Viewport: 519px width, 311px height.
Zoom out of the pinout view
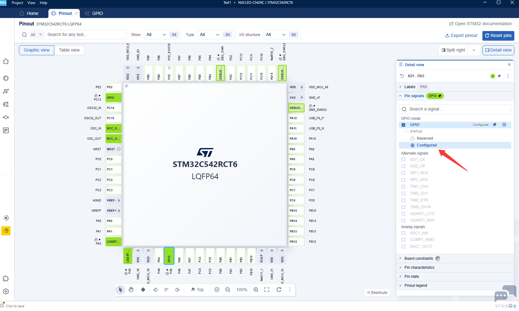click(228, 290)
